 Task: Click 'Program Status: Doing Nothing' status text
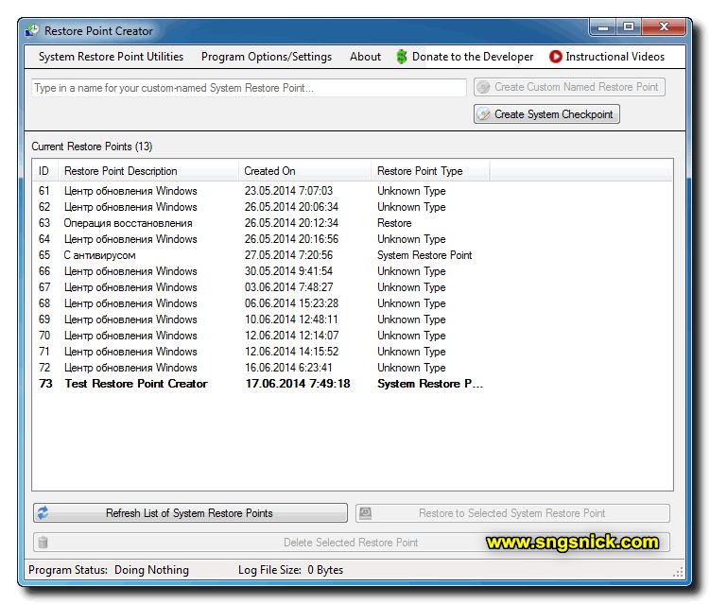tap(109, 570)
